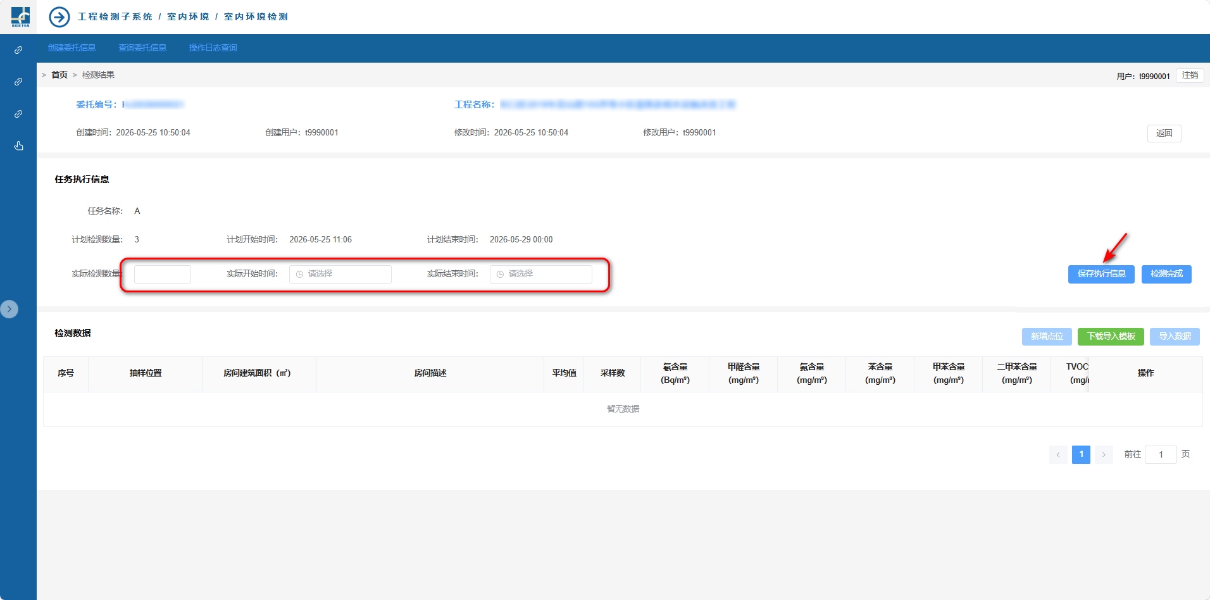Select page 1 in pagination
Screen dimensions: 1210x600
(x=1081, y=454)
